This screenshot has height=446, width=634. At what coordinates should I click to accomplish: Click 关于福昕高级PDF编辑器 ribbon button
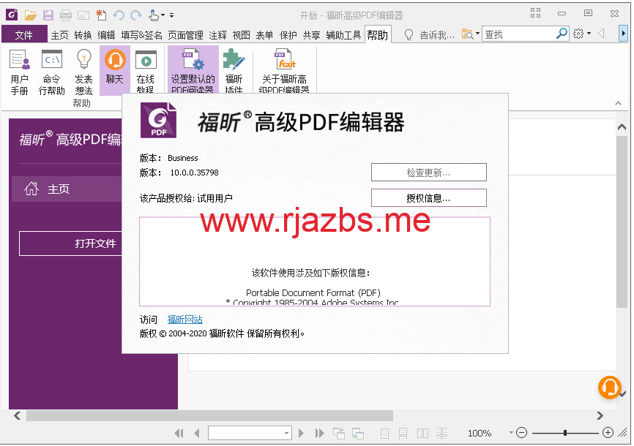coord(284,71)
